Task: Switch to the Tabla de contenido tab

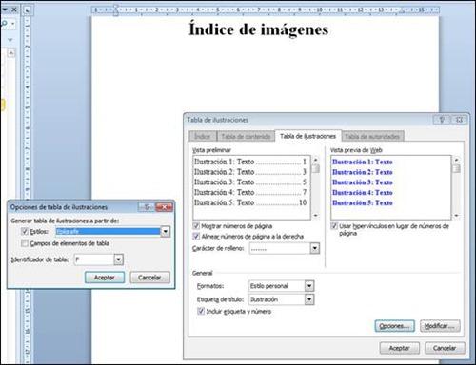Action: (246, 137)
